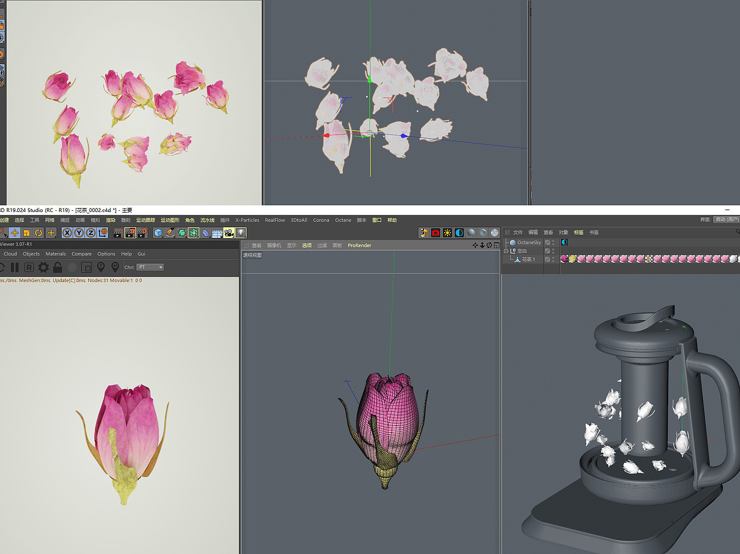Viewport: 740px width, 554px height.
Task: Click Octane render region square icon
Action: (86, 267)
